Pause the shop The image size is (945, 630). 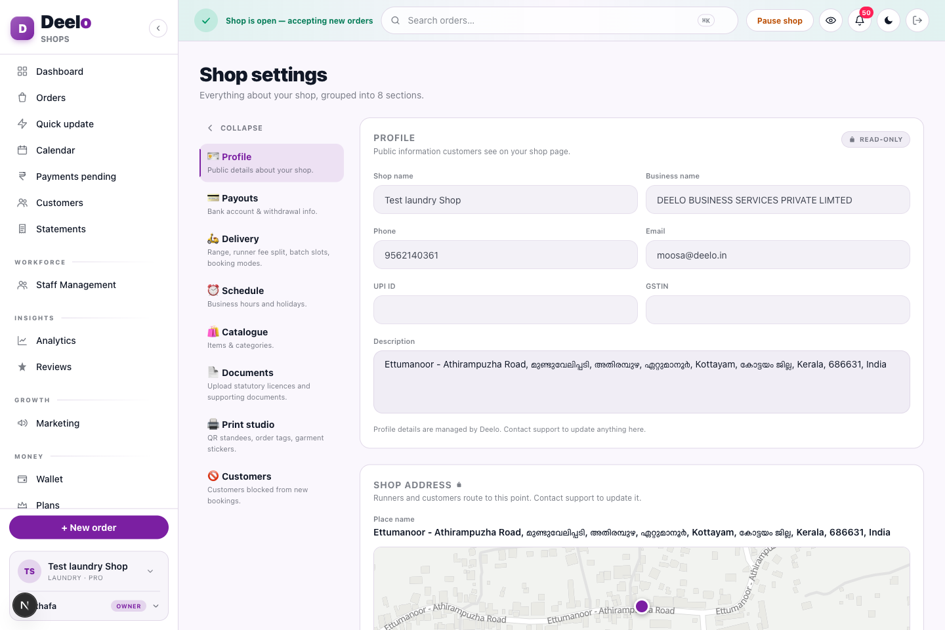780,20
